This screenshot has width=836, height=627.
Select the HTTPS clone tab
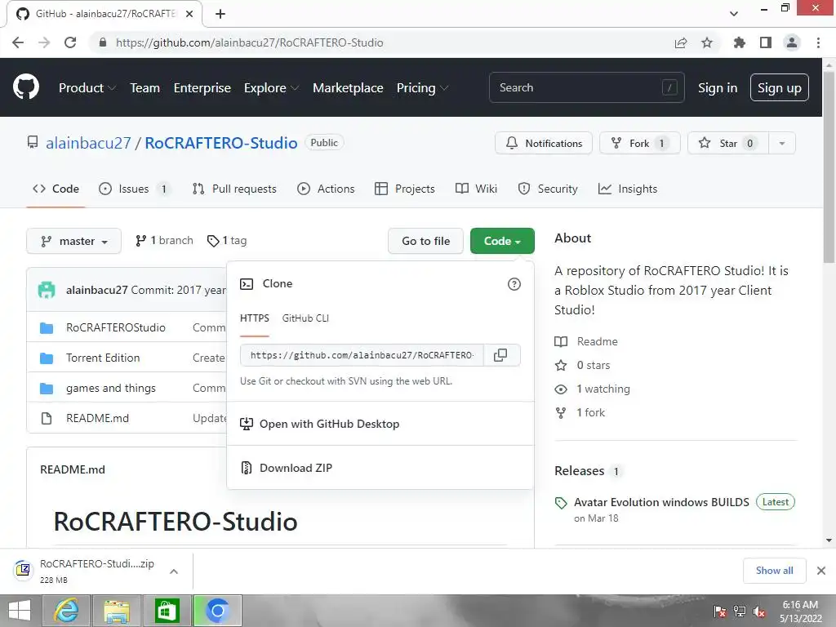tap(255, 318)
